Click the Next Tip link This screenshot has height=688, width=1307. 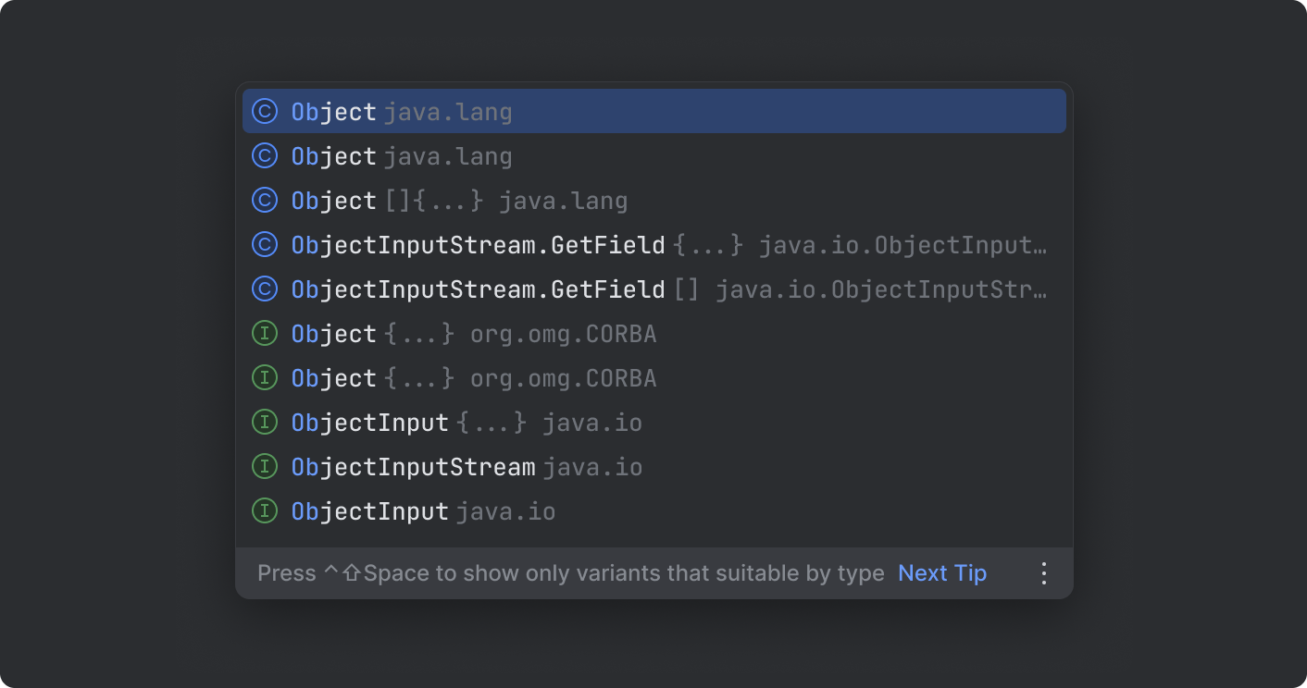941,573
